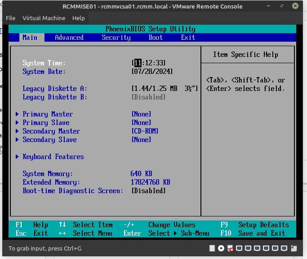Open the Primary Slave entry
This screenshot has height=259, width=307.
46,123
